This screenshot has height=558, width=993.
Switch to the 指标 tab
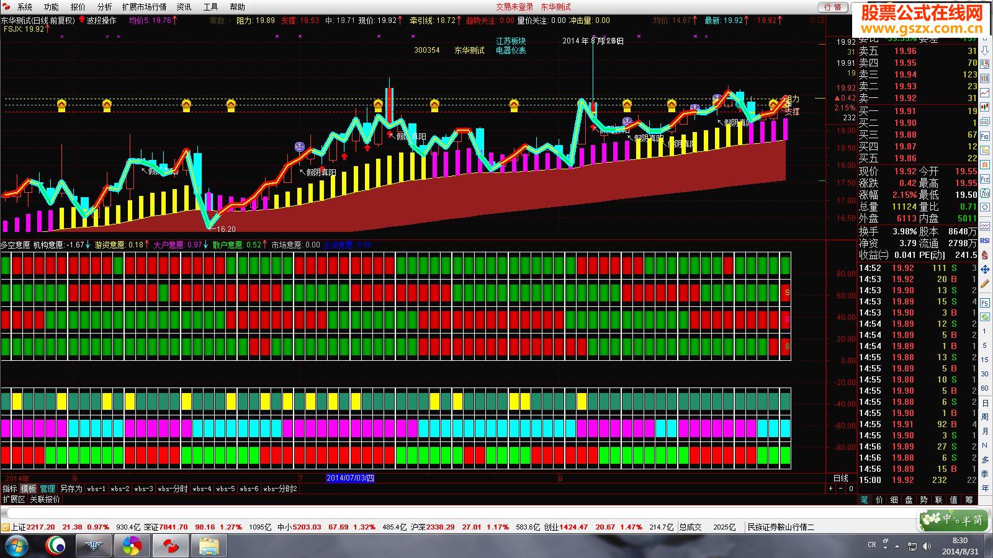click(10, 489)
